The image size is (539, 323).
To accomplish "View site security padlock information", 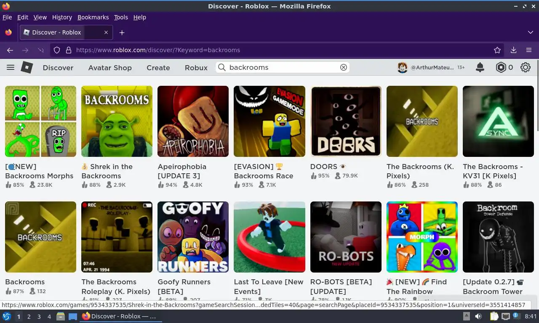I will click(x=69, y=50).
